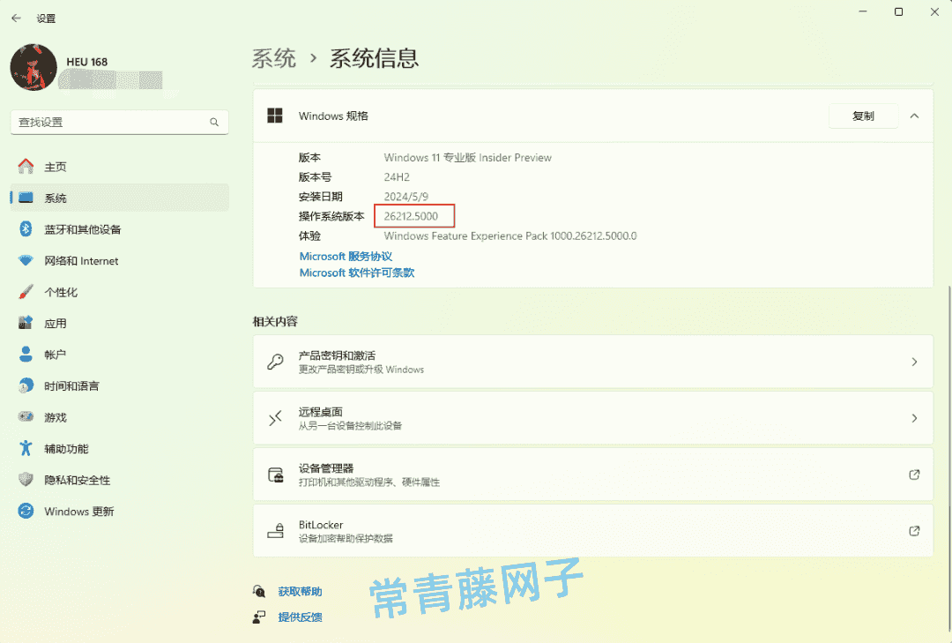
Task: Open the 主页 home icon
Action: (x=26, y=166)
